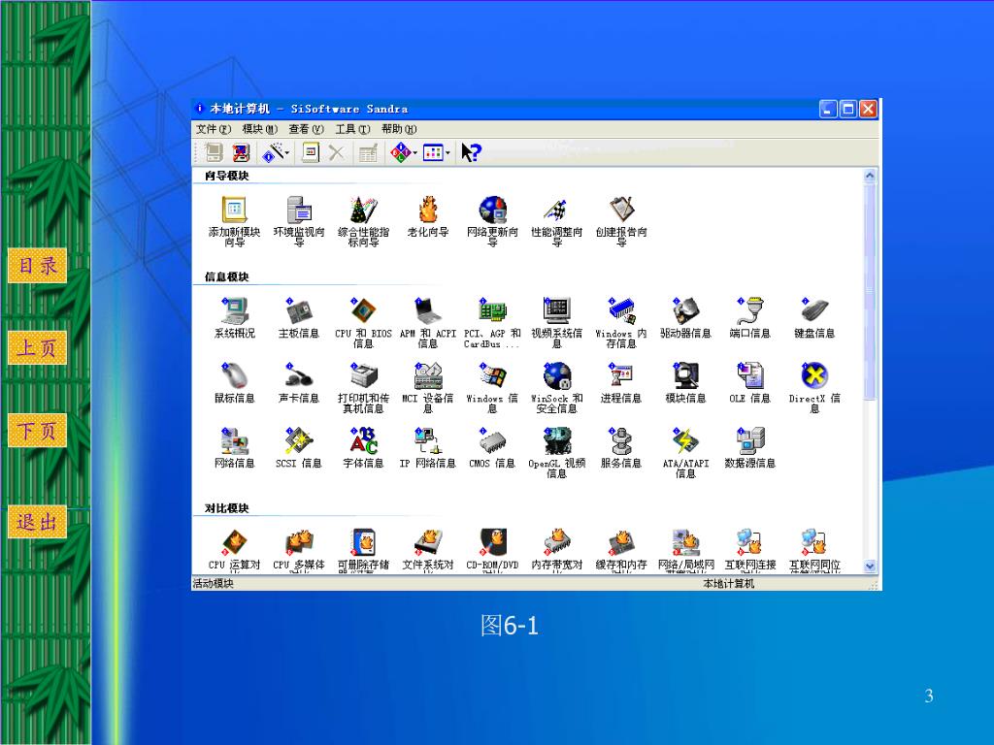This screenshot has height=745, width=994.
Task: Open the 网络更新向导 globe icon
Action: 492,211
